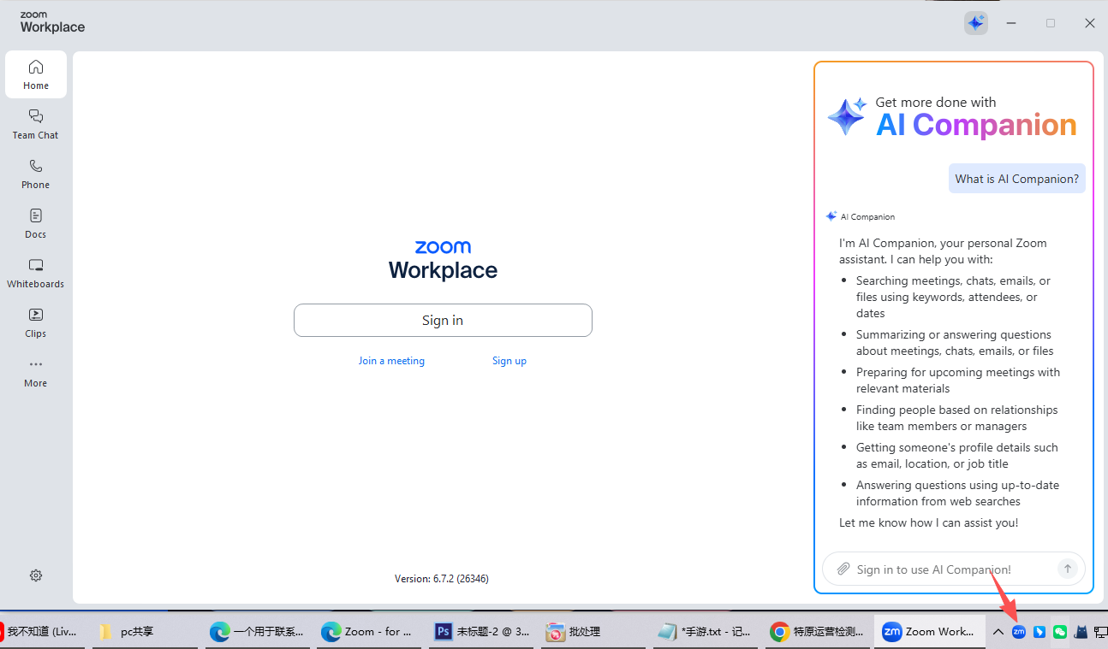This screenshot has height=649, width=1108.
Task: Click the Zoom icon in system tray
Action: 1019,632
